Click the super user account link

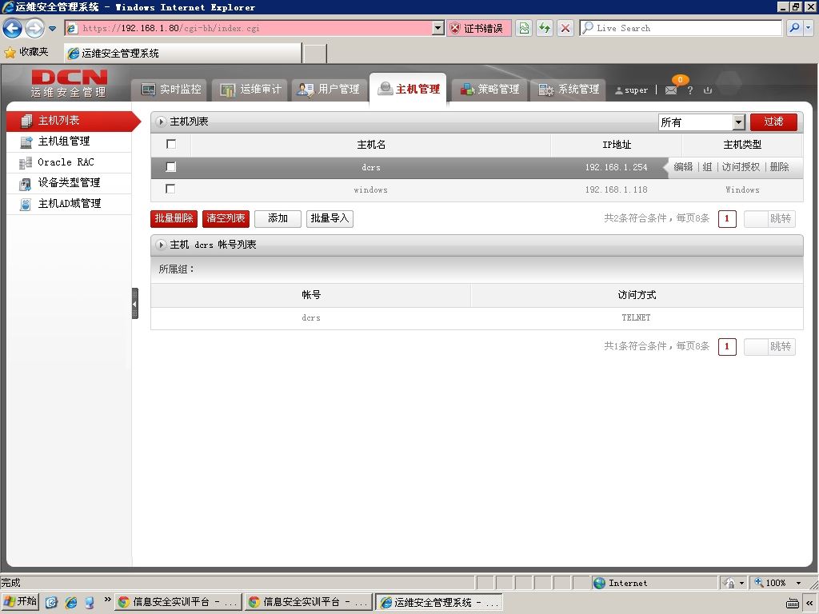(632, 90)
